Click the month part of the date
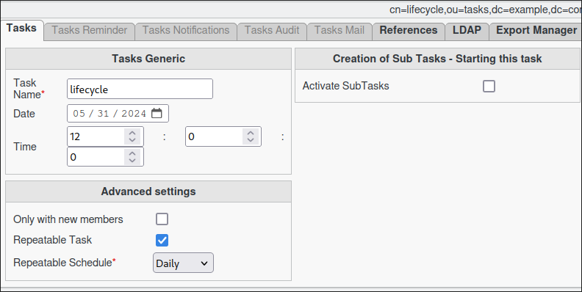This screenshot has height=292, width=582. coord(79,114)
